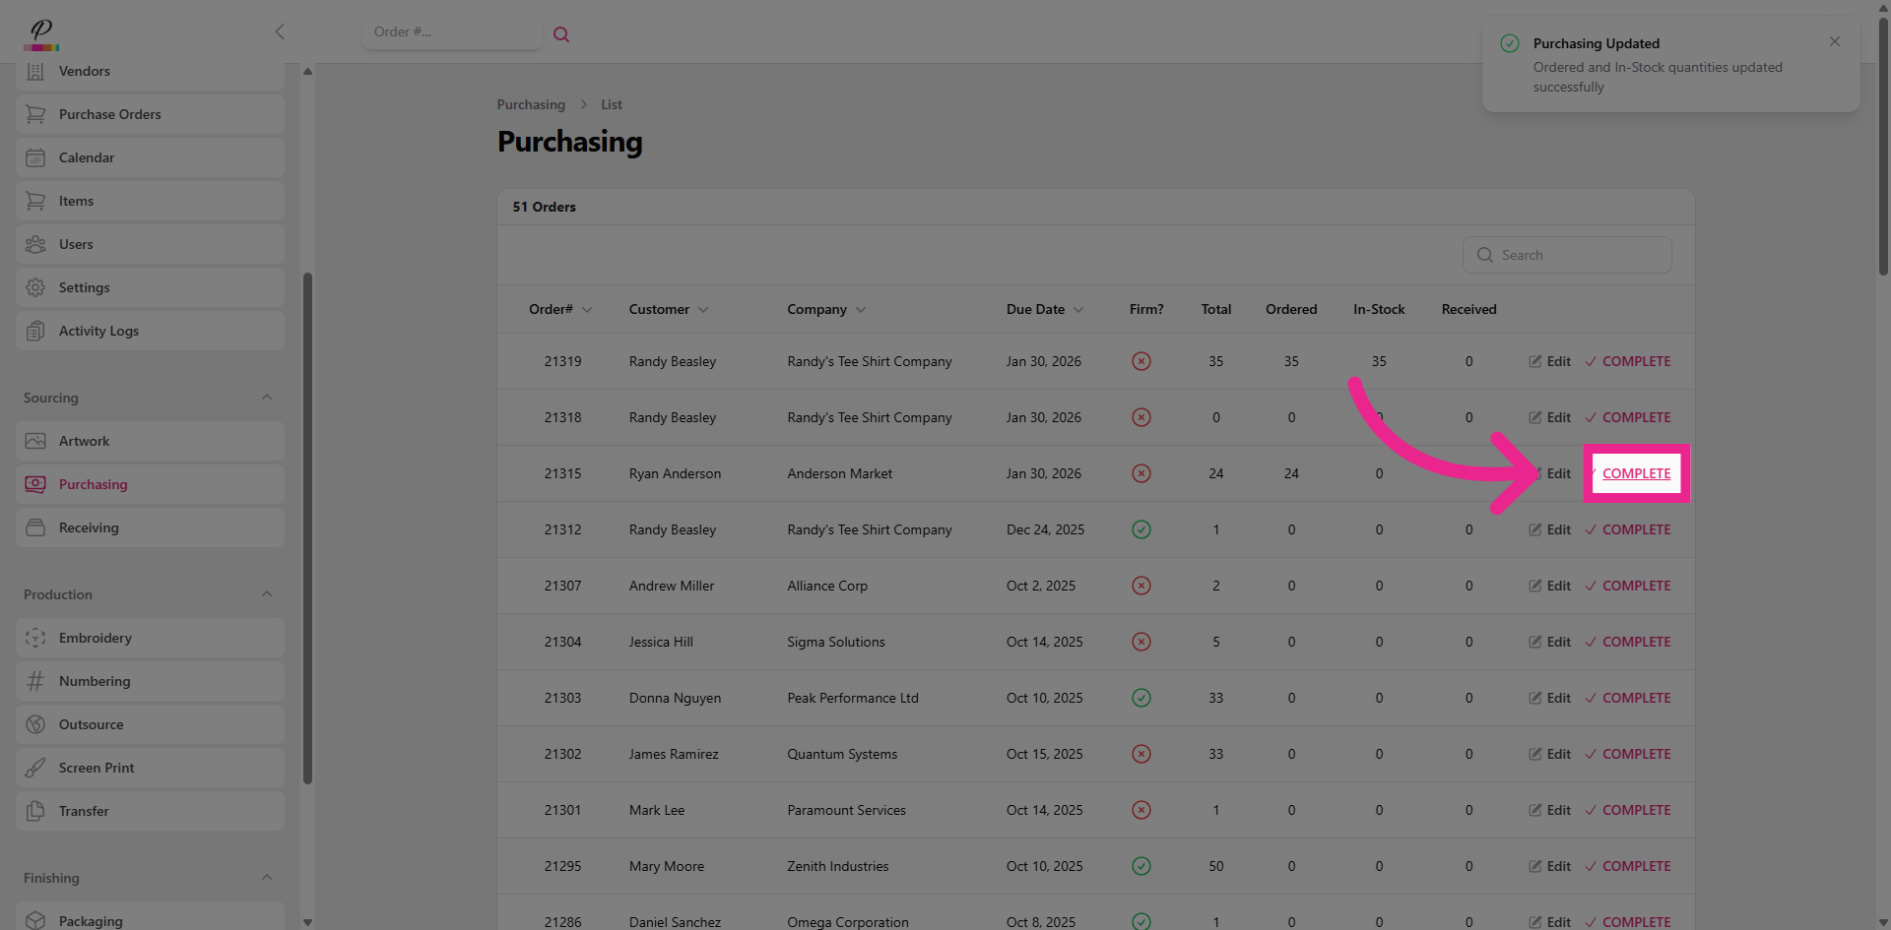Screen dimensions: 1891x930
Task: Collapse the sidebar with the left chevron
Action: click(x=280, y=31)
